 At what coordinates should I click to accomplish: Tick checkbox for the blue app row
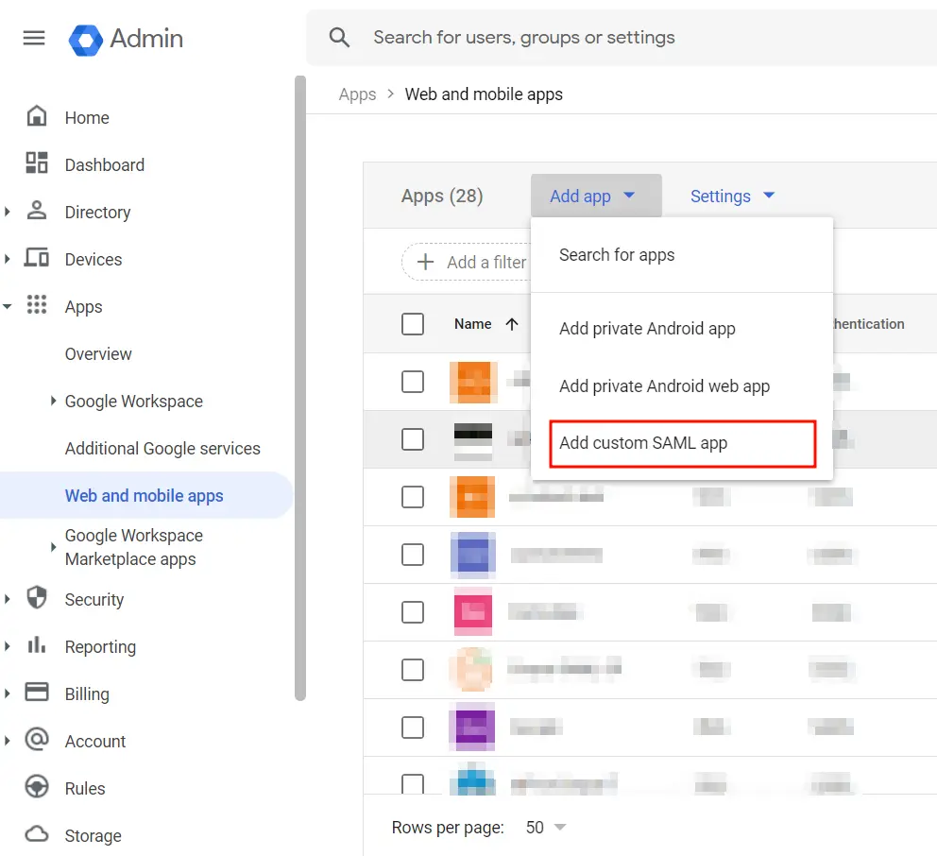pos(413,555)
